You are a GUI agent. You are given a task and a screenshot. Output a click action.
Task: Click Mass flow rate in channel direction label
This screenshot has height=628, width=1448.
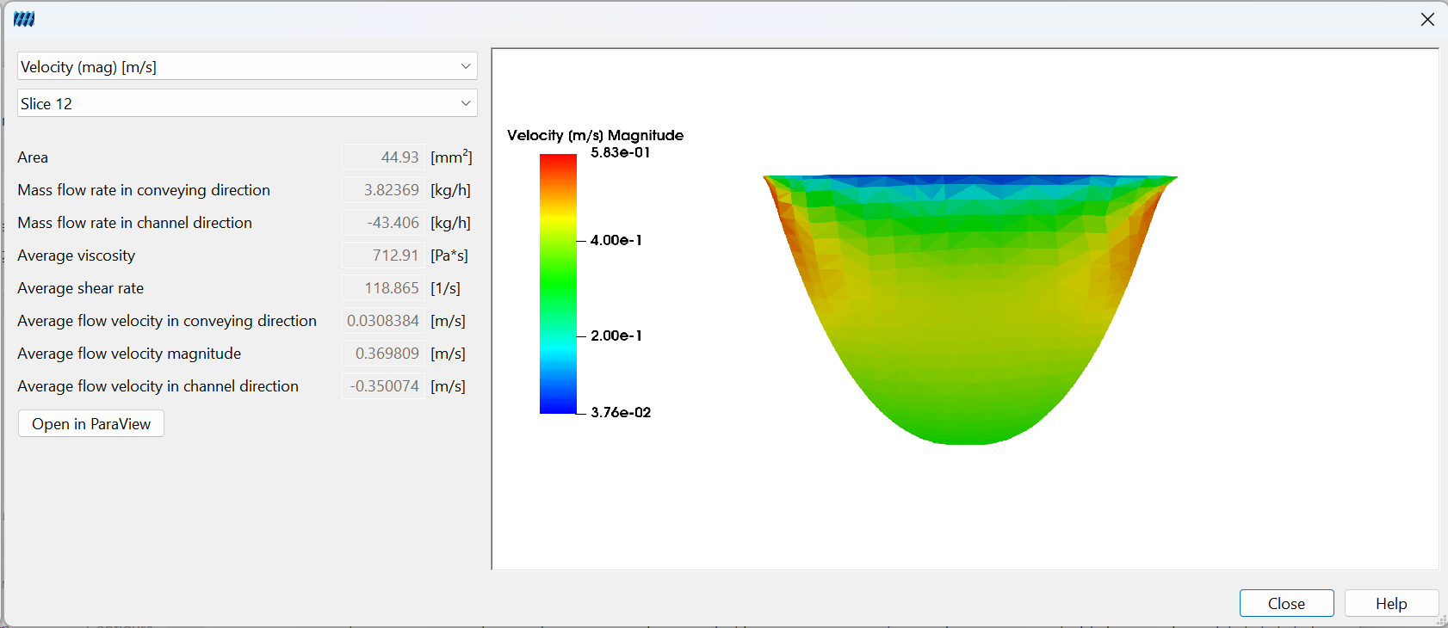point(134,223)
